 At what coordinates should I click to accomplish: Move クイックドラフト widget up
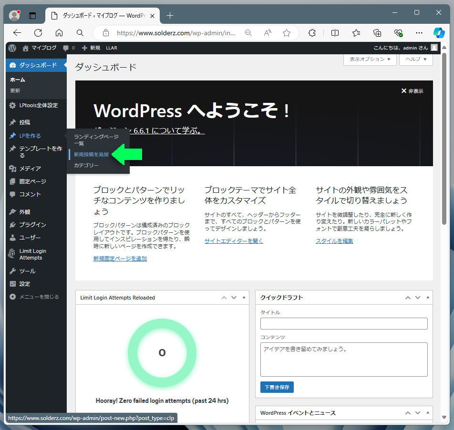click(408, 298)
